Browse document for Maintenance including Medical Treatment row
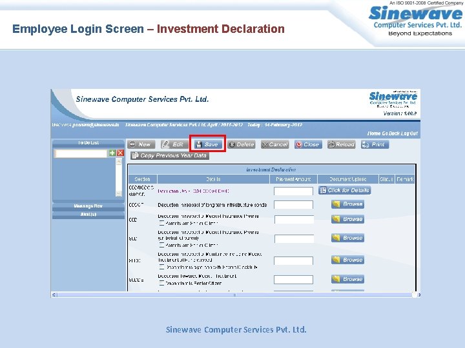This screenshot has height=348, width=465. [348, 260]
